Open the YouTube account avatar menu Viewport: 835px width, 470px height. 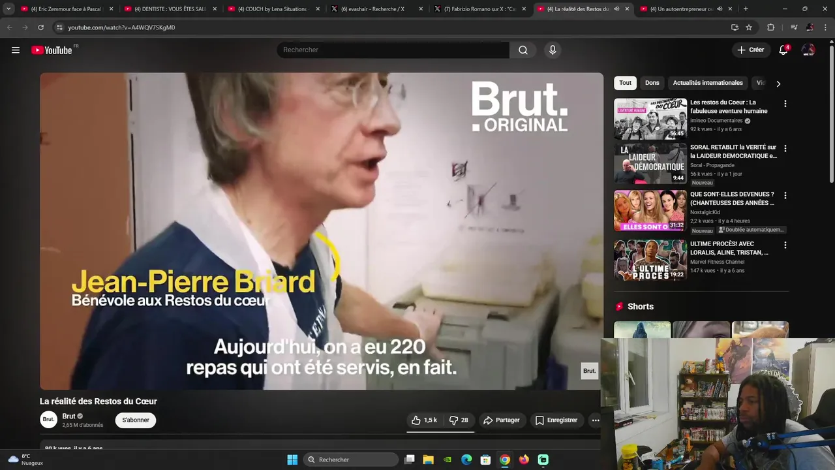click(x=808, y=50)
